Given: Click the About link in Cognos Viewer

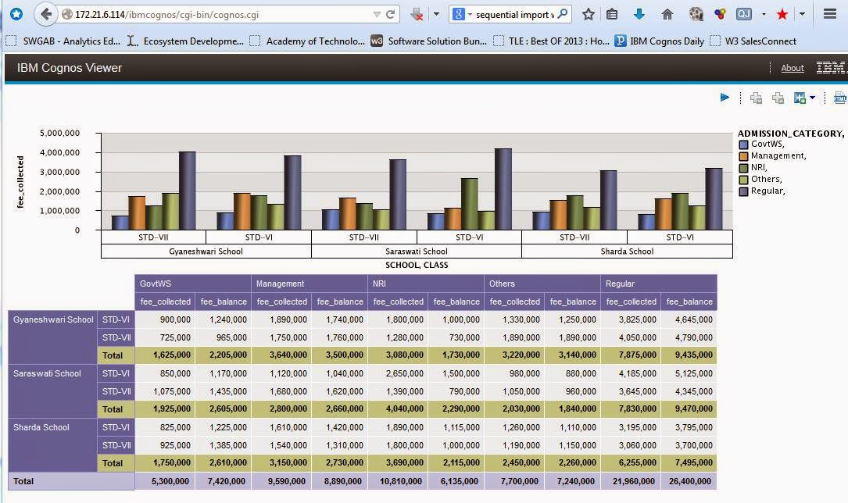Looking at the screenshot, I should pos(793,68).
